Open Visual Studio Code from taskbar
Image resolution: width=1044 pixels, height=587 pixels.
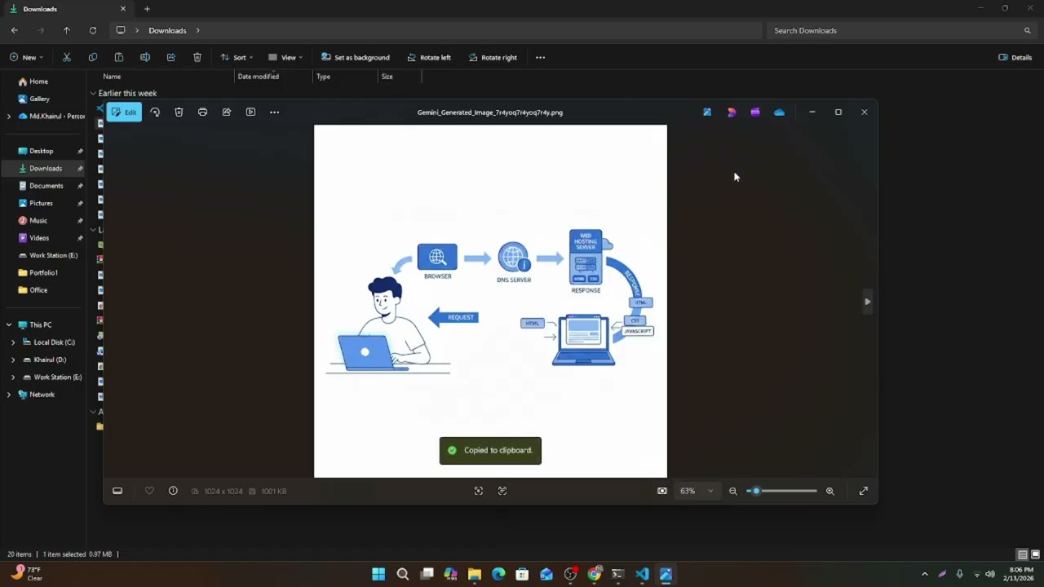tap(642, 574)
